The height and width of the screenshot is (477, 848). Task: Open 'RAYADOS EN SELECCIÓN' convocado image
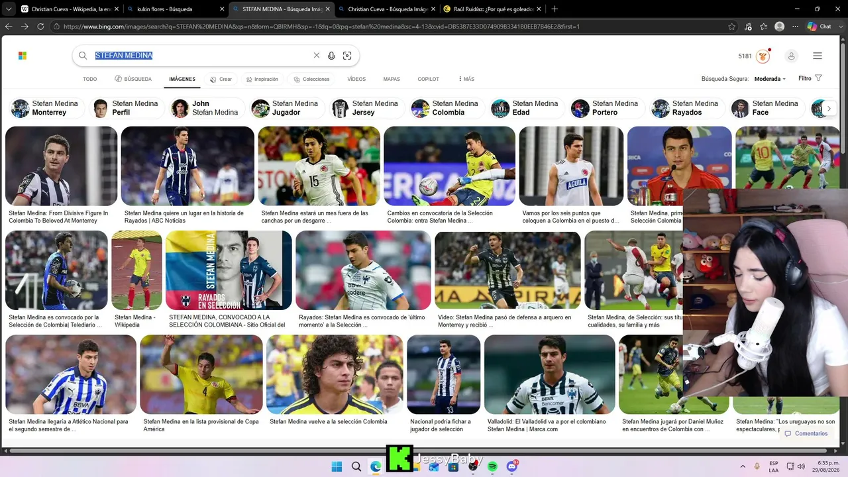[x=229, y=270]
